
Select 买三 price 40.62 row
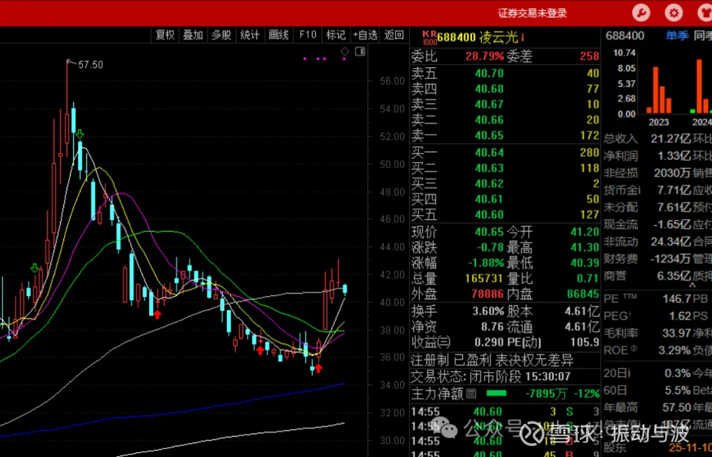505,183
